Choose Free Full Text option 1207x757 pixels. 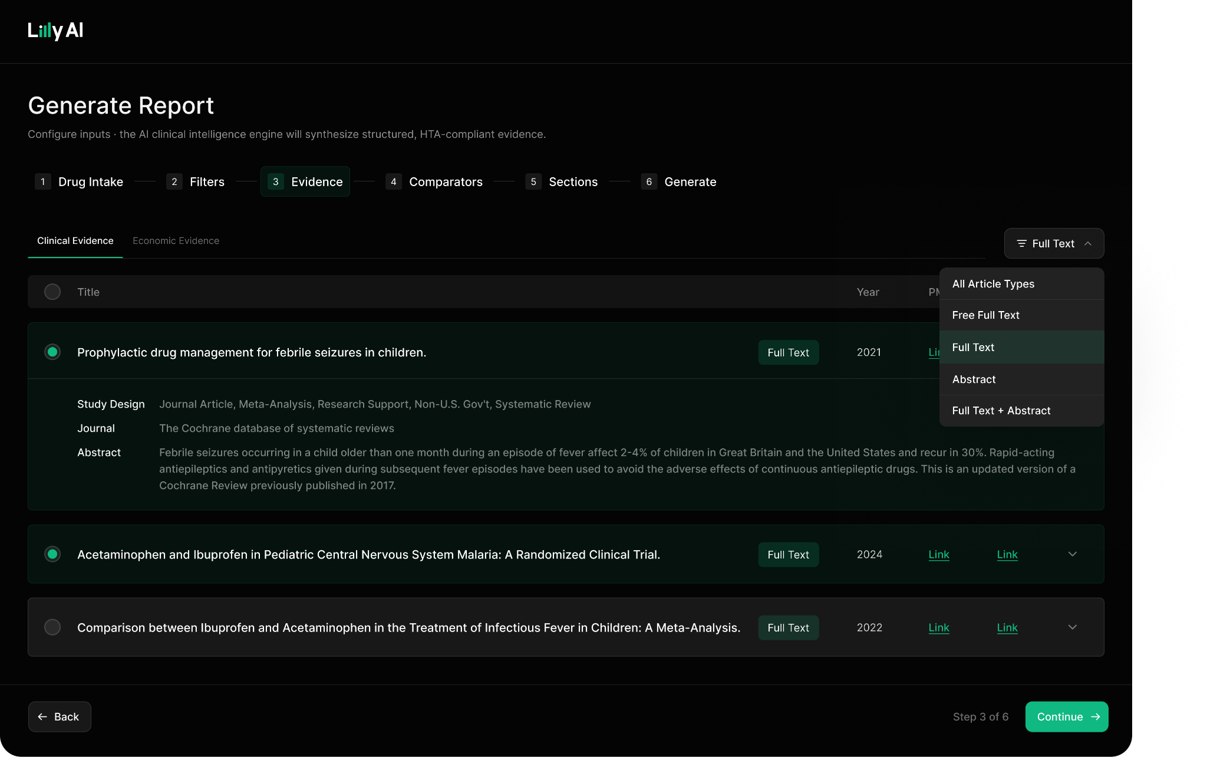pyautogui.click(x=1021, y=315)
